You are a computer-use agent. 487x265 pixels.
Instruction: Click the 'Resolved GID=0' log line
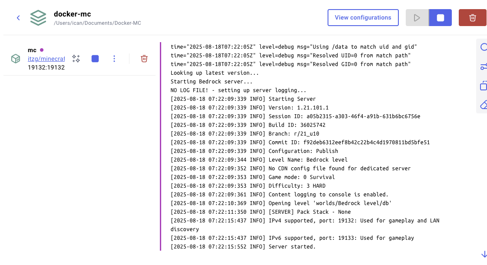point(290,64)
